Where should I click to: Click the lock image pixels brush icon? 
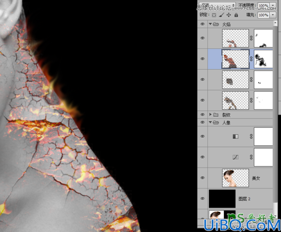tap(221, 15)
